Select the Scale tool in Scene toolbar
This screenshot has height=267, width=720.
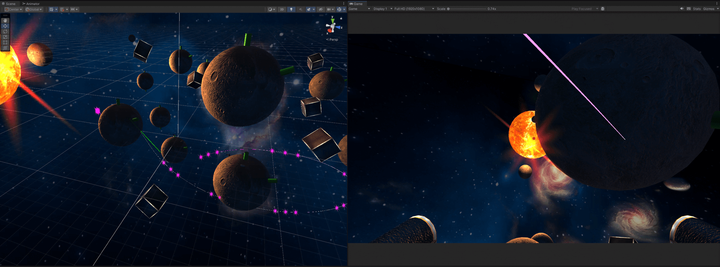coord(5,37)
